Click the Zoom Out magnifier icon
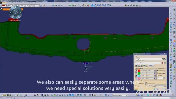The width and height of the screenshot is (176, 99). point(65,95)
